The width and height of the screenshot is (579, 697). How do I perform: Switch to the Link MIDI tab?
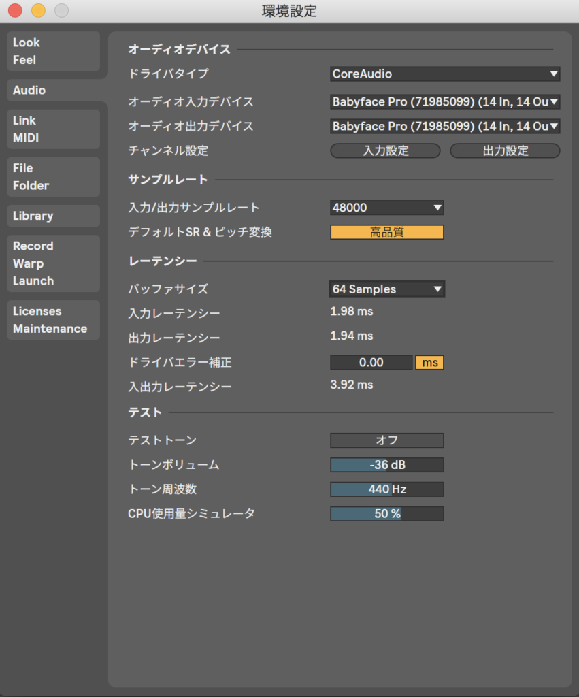tap(53, 129)
